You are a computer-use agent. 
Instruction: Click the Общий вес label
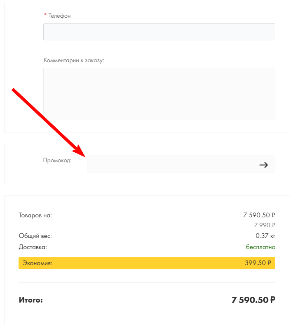(35, 236)
